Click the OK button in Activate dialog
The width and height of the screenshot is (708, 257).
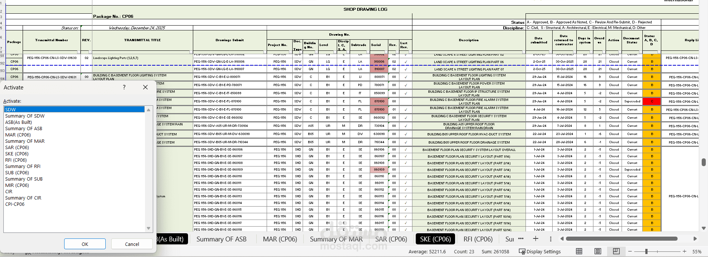[85, 244]
